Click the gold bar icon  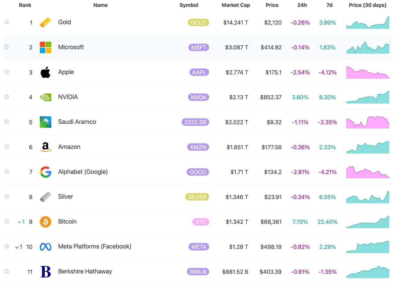pos(45,22)
